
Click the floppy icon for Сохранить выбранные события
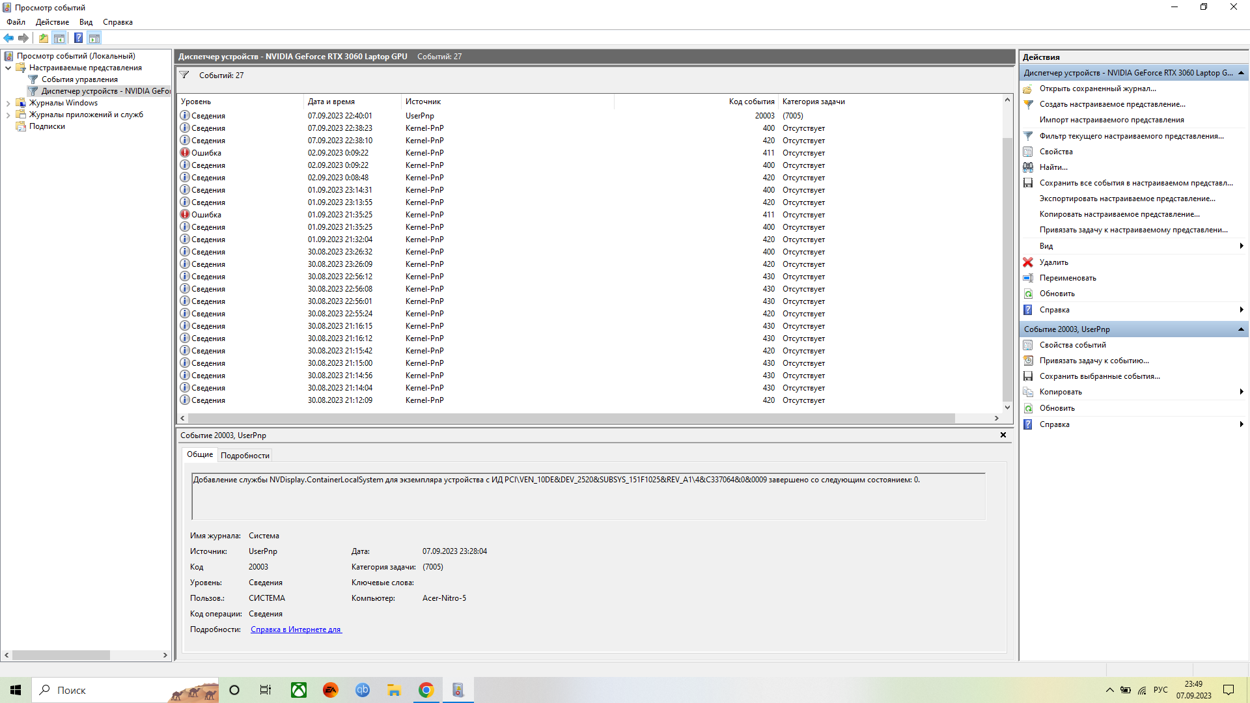pos(1028,376)
